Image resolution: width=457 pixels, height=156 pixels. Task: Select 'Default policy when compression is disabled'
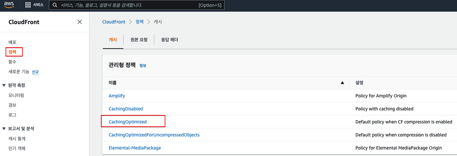click(401, 135)
